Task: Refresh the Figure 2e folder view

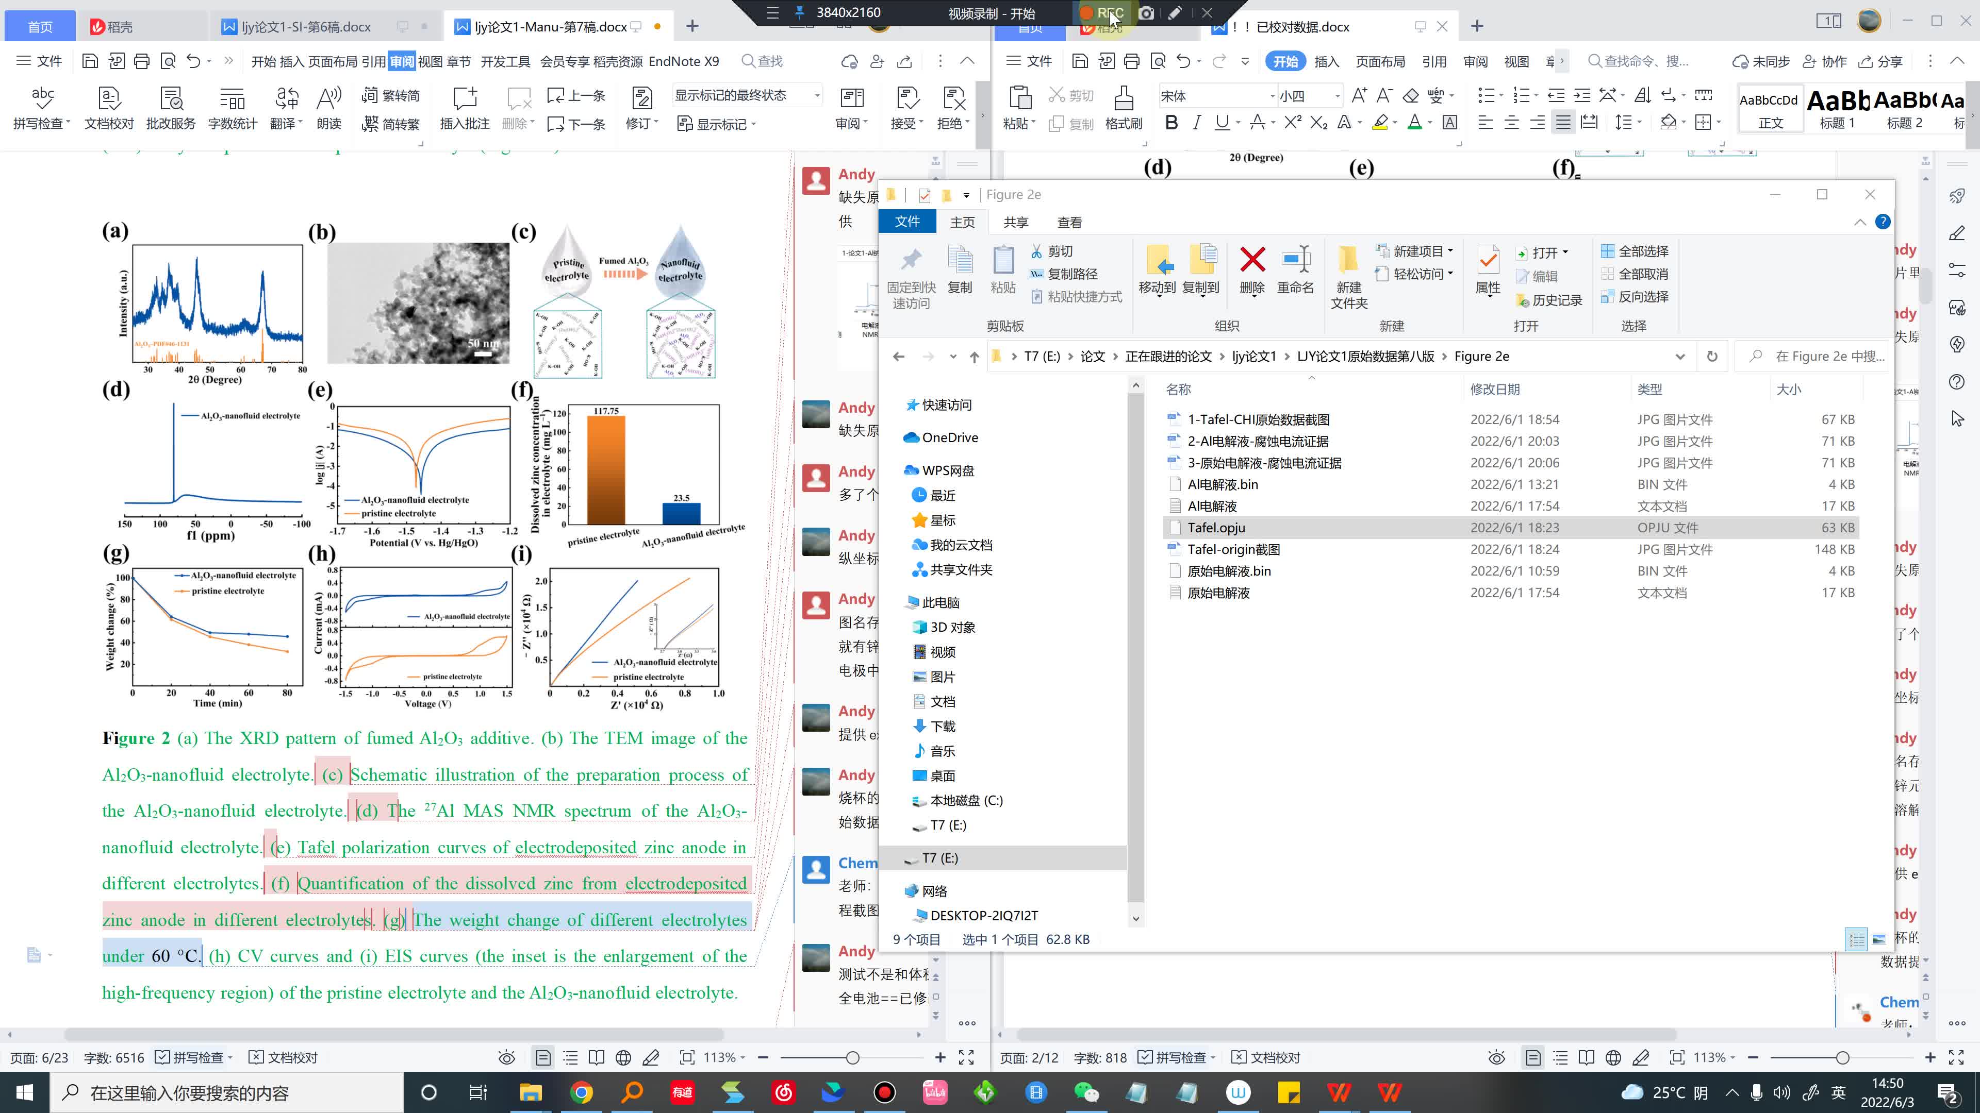Action: coord(1712,357)
